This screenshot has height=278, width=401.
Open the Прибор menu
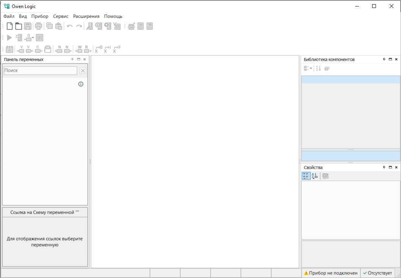[x=40, y=16]
